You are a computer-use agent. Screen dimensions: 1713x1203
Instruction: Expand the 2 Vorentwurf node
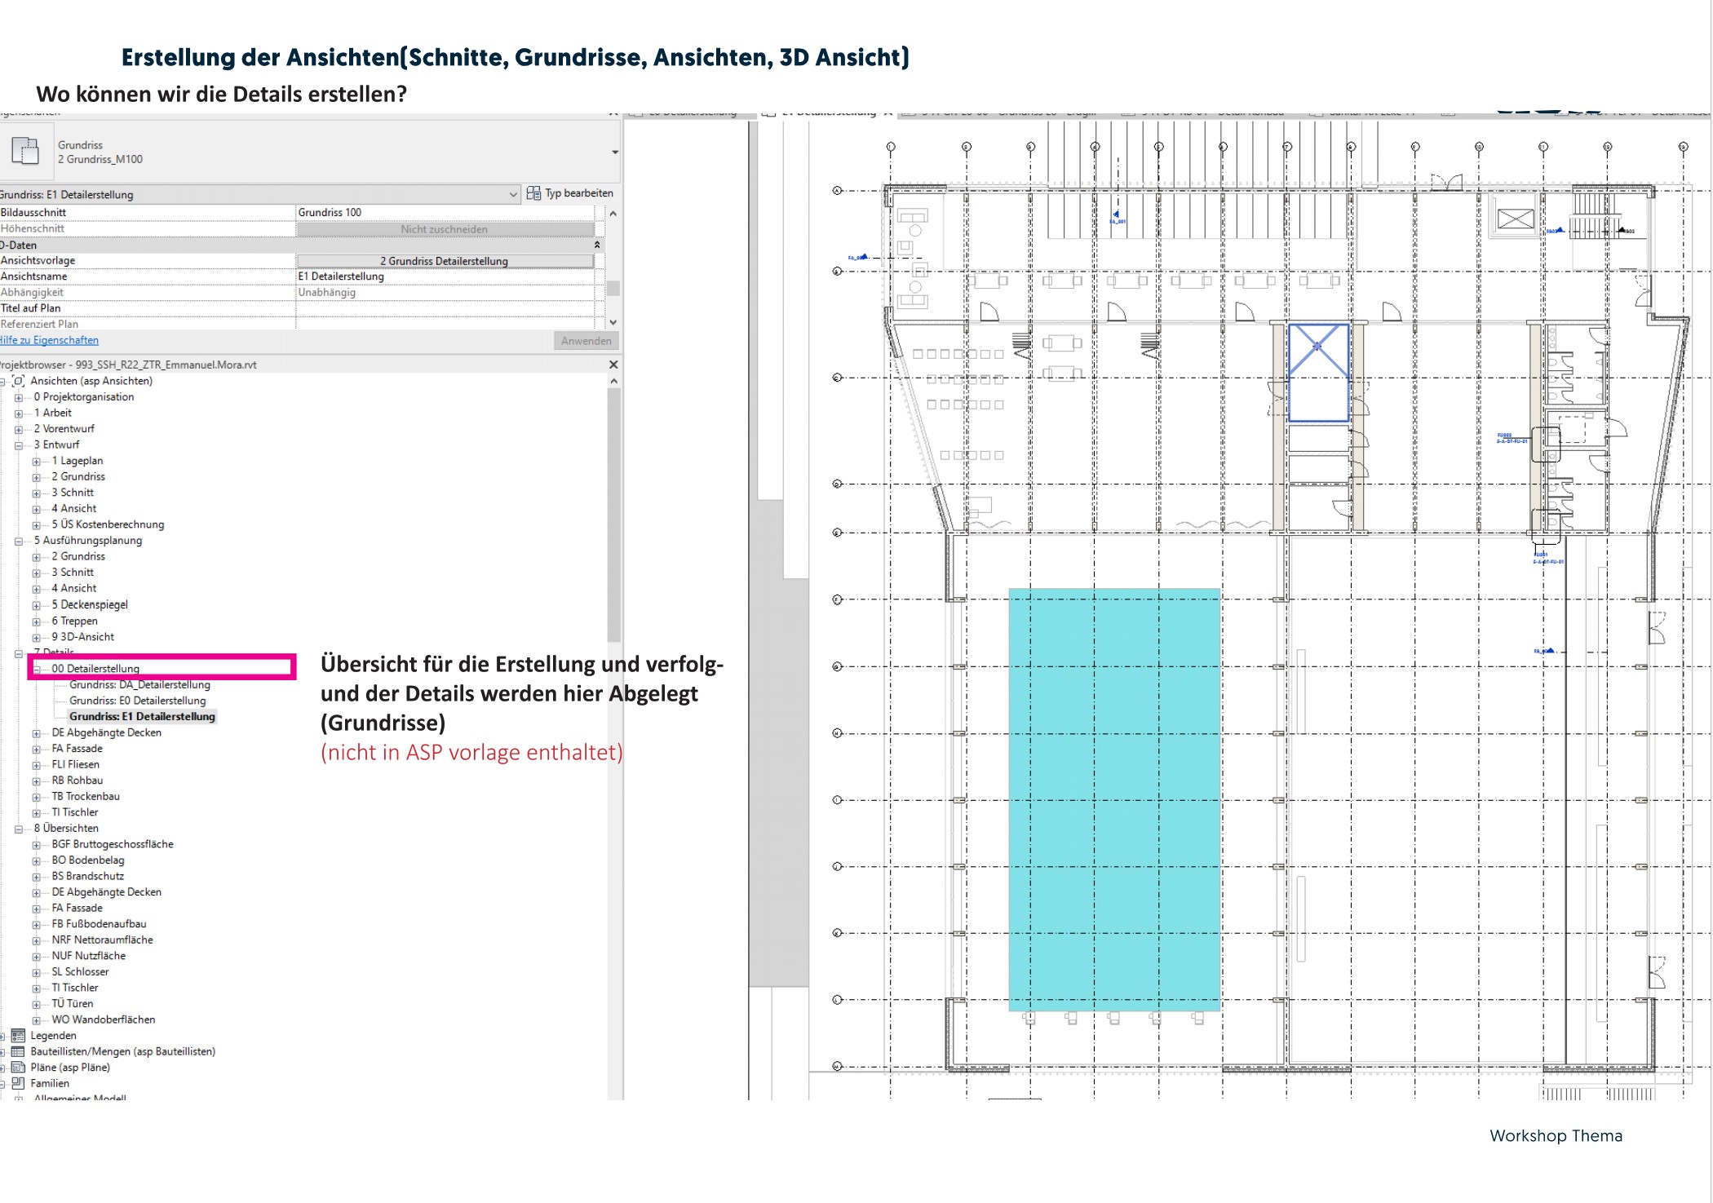tap(19, 430)
